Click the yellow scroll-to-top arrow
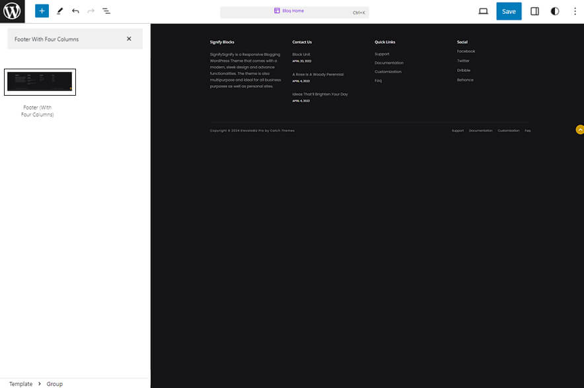 point(579,129)
